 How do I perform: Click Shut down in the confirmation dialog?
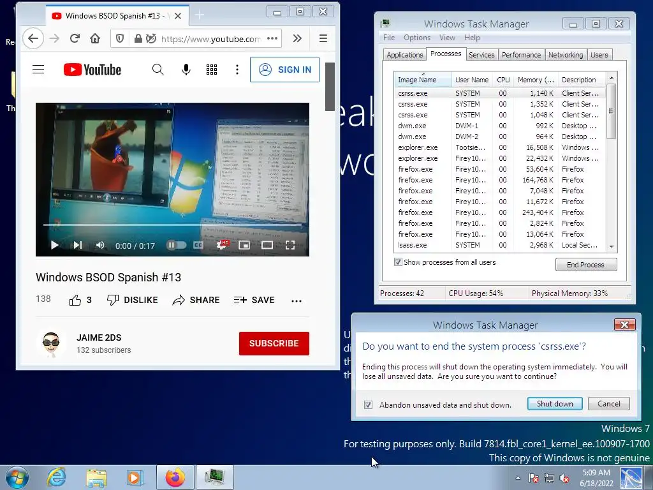pos(555,403)
